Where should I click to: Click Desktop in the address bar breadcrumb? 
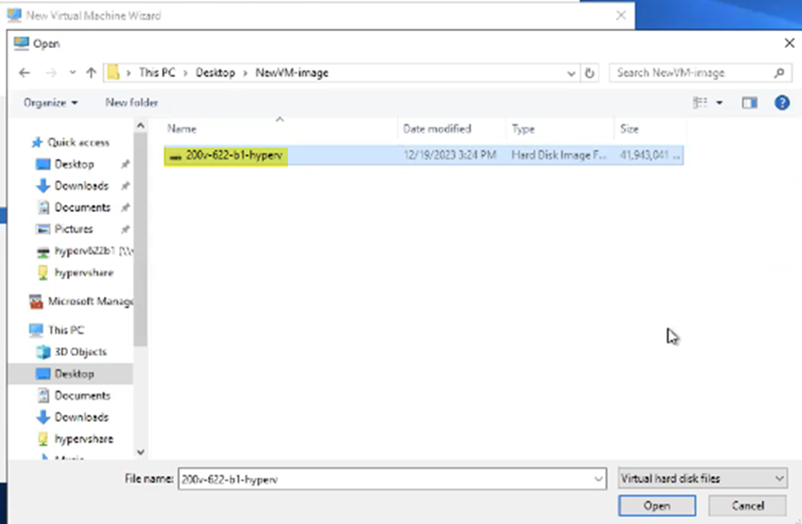tap(215, 73)
